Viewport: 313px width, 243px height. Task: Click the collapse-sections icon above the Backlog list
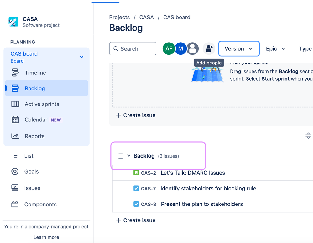coord(308,136)
